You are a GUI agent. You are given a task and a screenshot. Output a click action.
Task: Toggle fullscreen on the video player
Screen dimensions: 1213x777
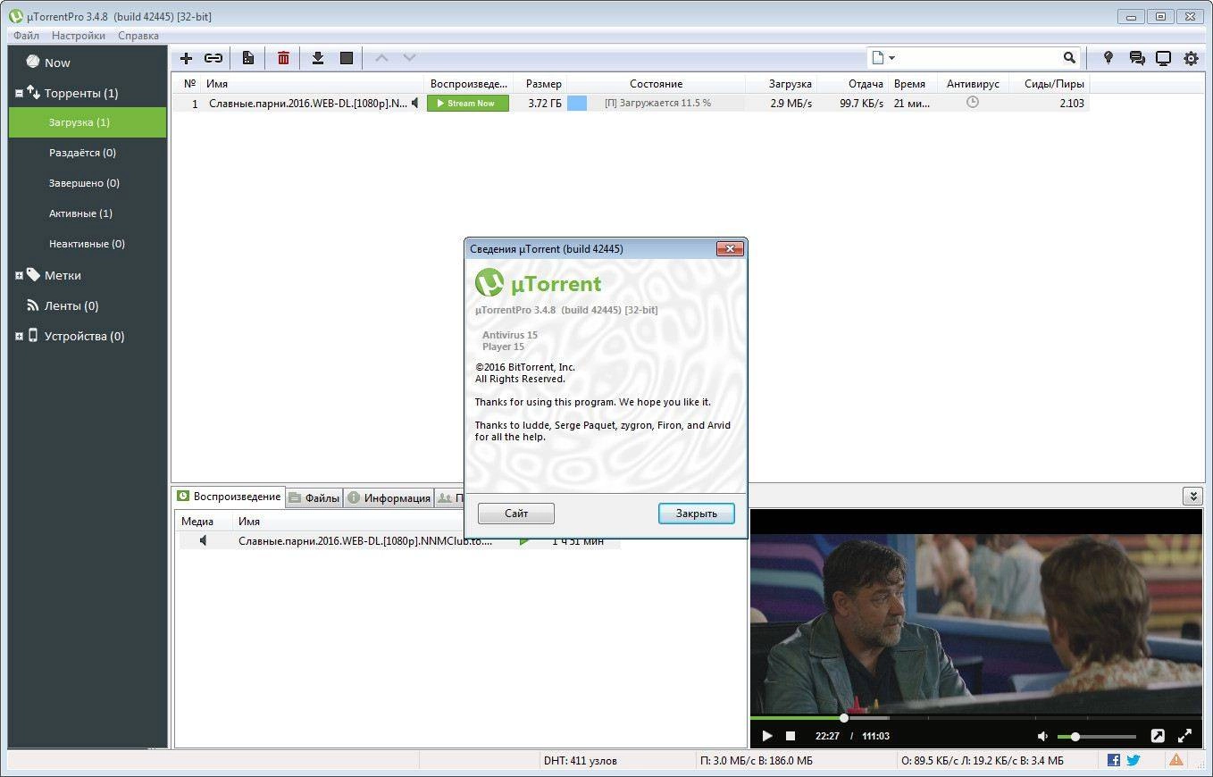tap(1185, 736)
